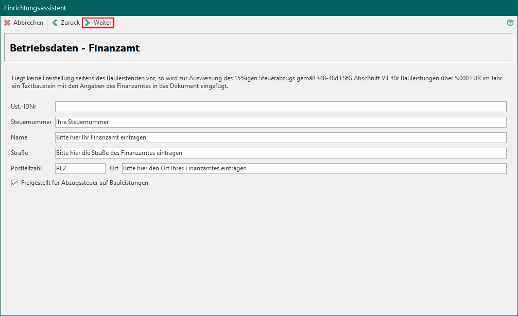Viewport: 518px width, 316px height.
Task: Click the Abbrechen button label
Action: point(28,23)
